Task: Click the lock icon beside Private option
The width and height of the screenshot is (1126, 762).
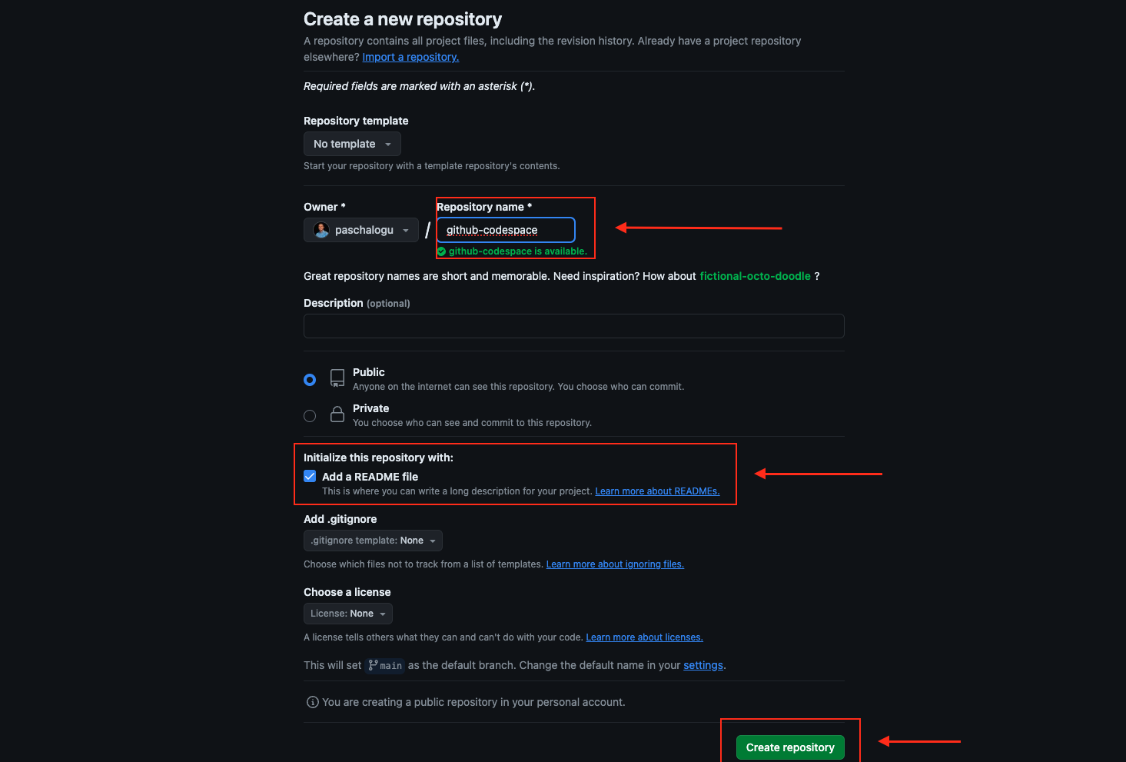Action: click(337, 414)
